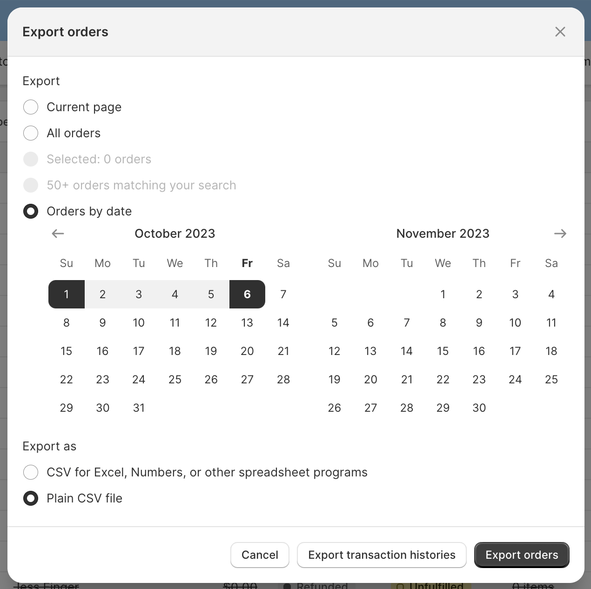Select the All orders radio button

click(x=31, y=133)
